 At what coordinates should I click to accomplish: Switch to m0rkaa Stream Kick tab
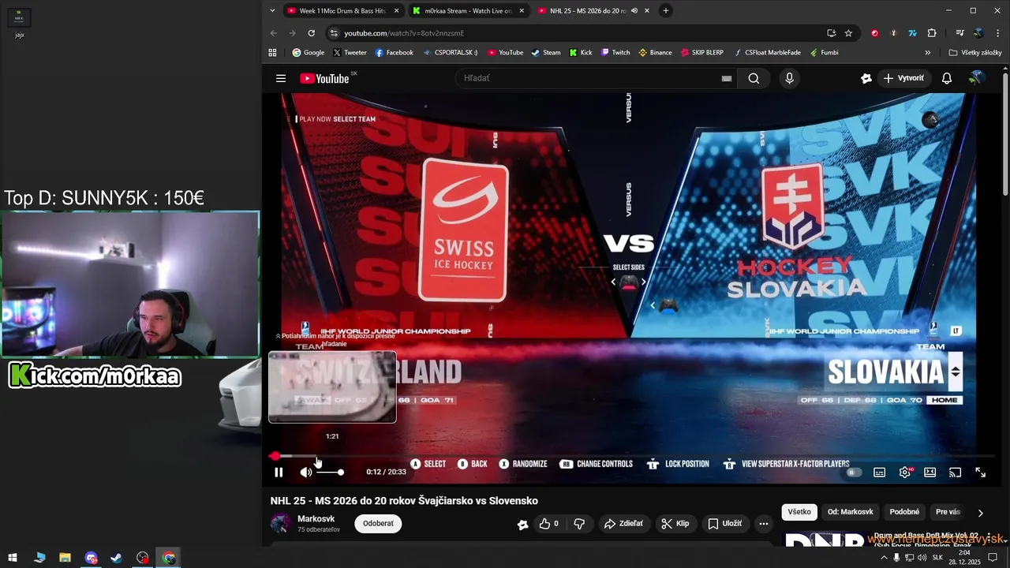(x=468, y=11)
